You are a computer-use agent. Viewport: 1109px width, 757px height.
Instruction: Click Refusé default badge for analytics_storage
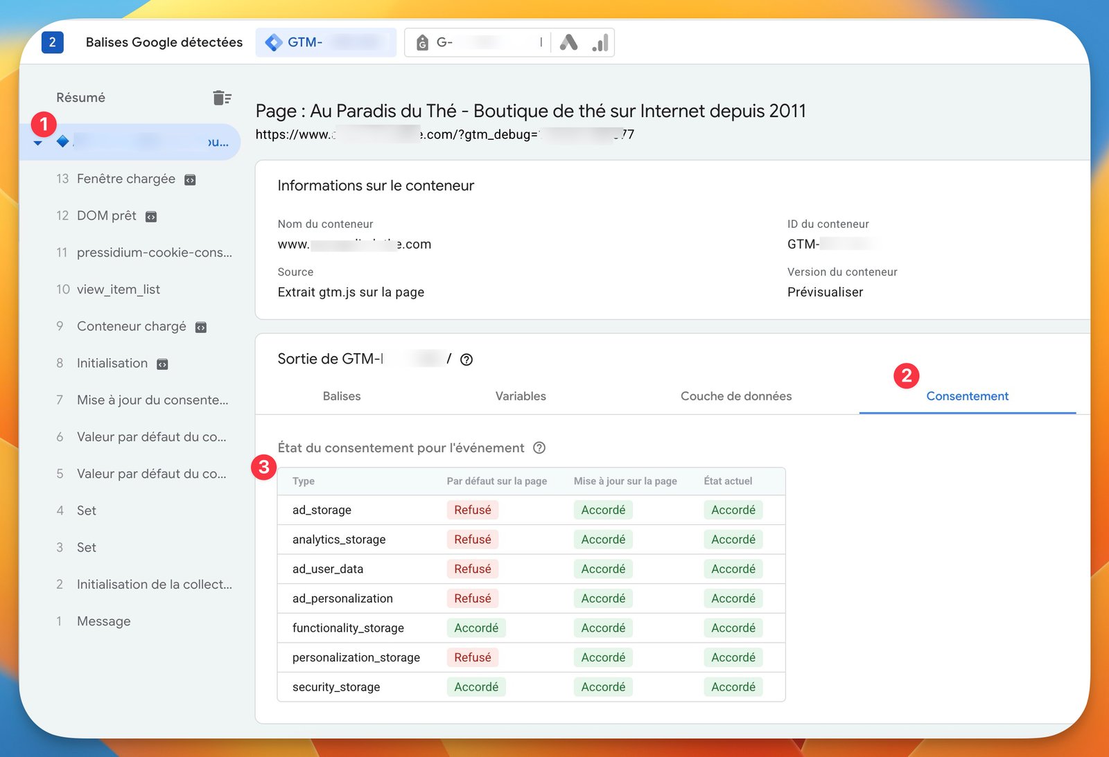point(473,540)
